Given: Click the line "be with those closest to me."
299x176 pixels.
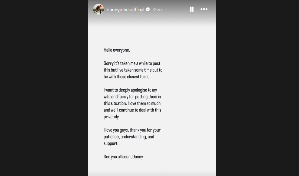Looking at the screenshot, I should (x=127, y=77).
